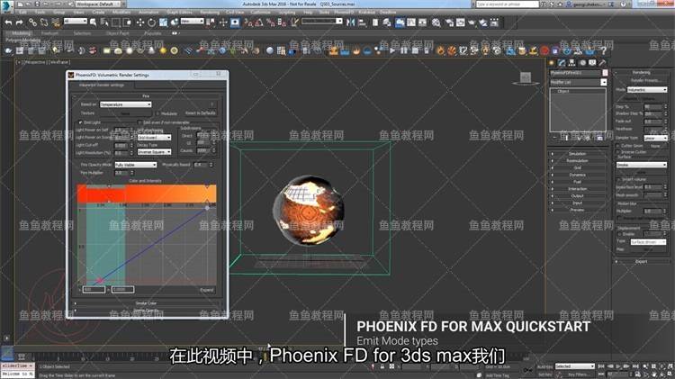Click the pink curve point at graph bottom-left

pyautogui.click(x=100, y=280)
